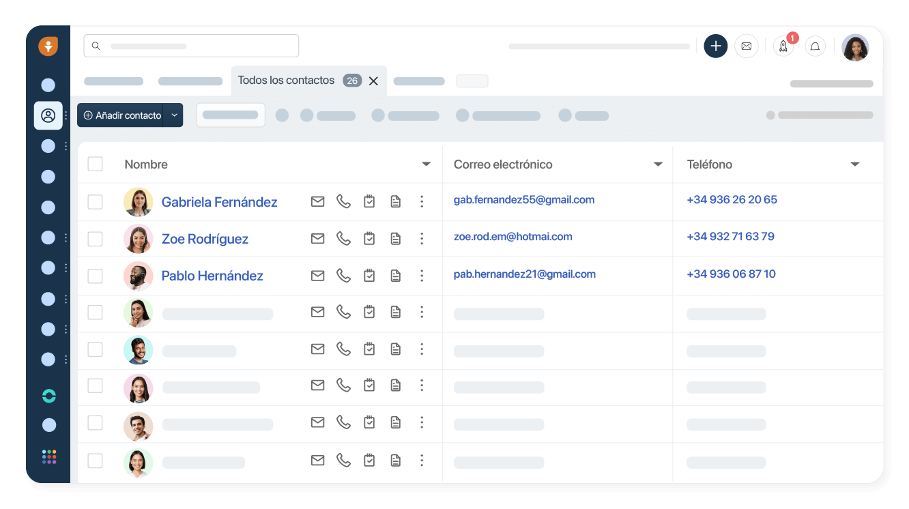Open the rocket icon with notification badge
909x509 pixels.
pyautogui.click(x=783, y=46)
